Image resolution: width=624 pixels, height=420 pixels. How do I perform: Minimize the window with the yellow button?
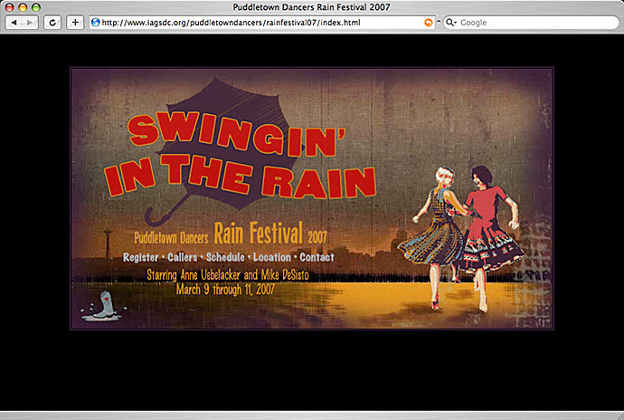23,7
